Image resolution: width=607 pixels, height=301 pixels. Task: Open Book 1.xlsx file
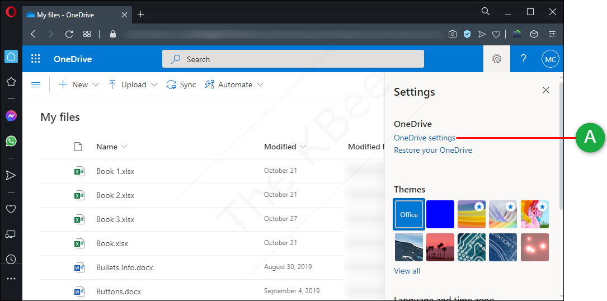pyautogui.click(x=115, y=171)
